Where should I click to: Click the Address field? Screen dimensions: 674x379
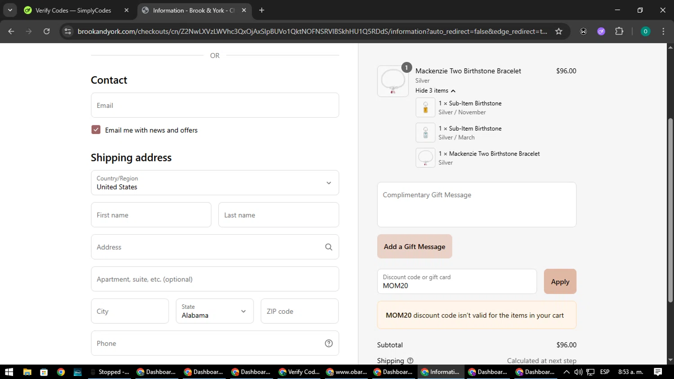point(215,247)
